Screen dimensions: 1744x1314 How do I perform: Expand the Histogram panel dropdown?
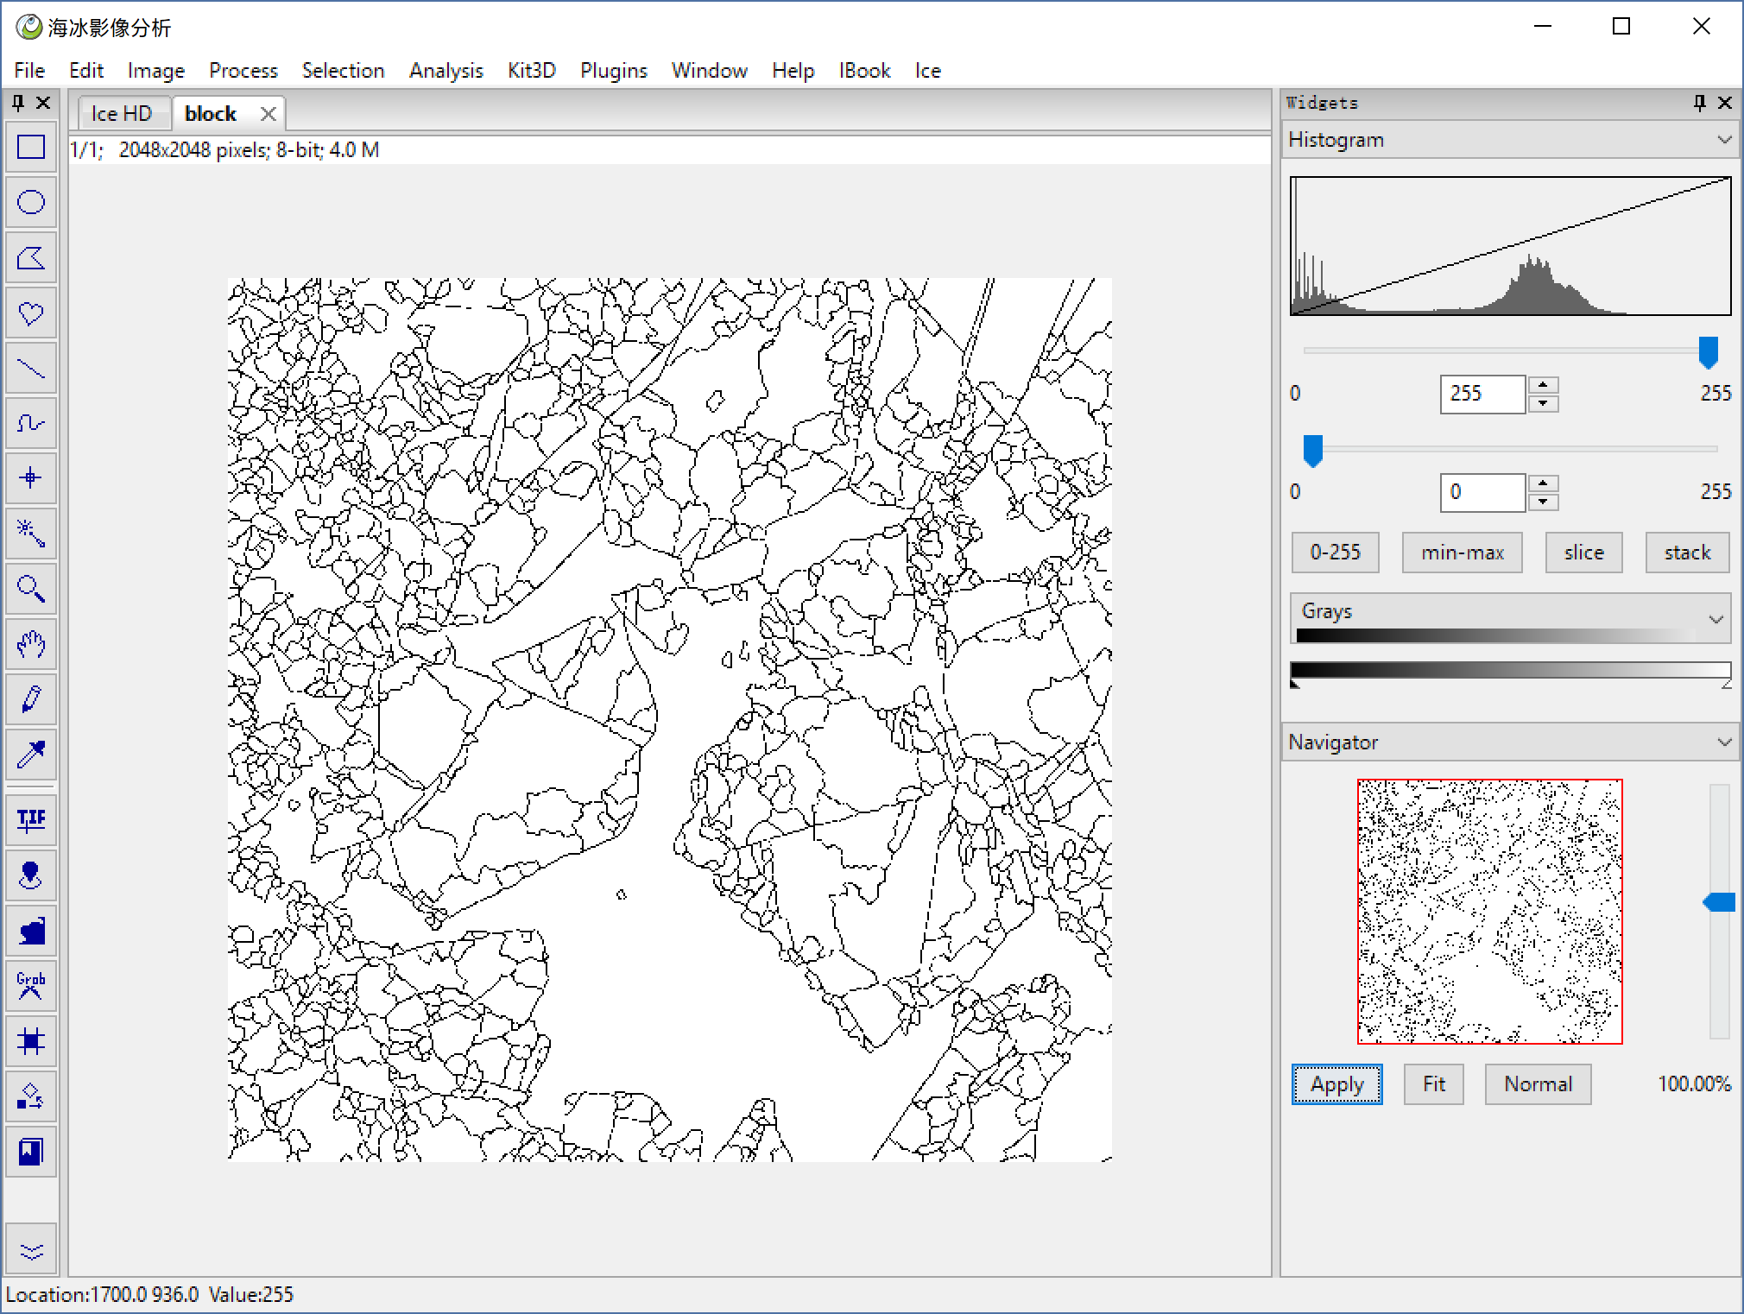pos(1724,140)
